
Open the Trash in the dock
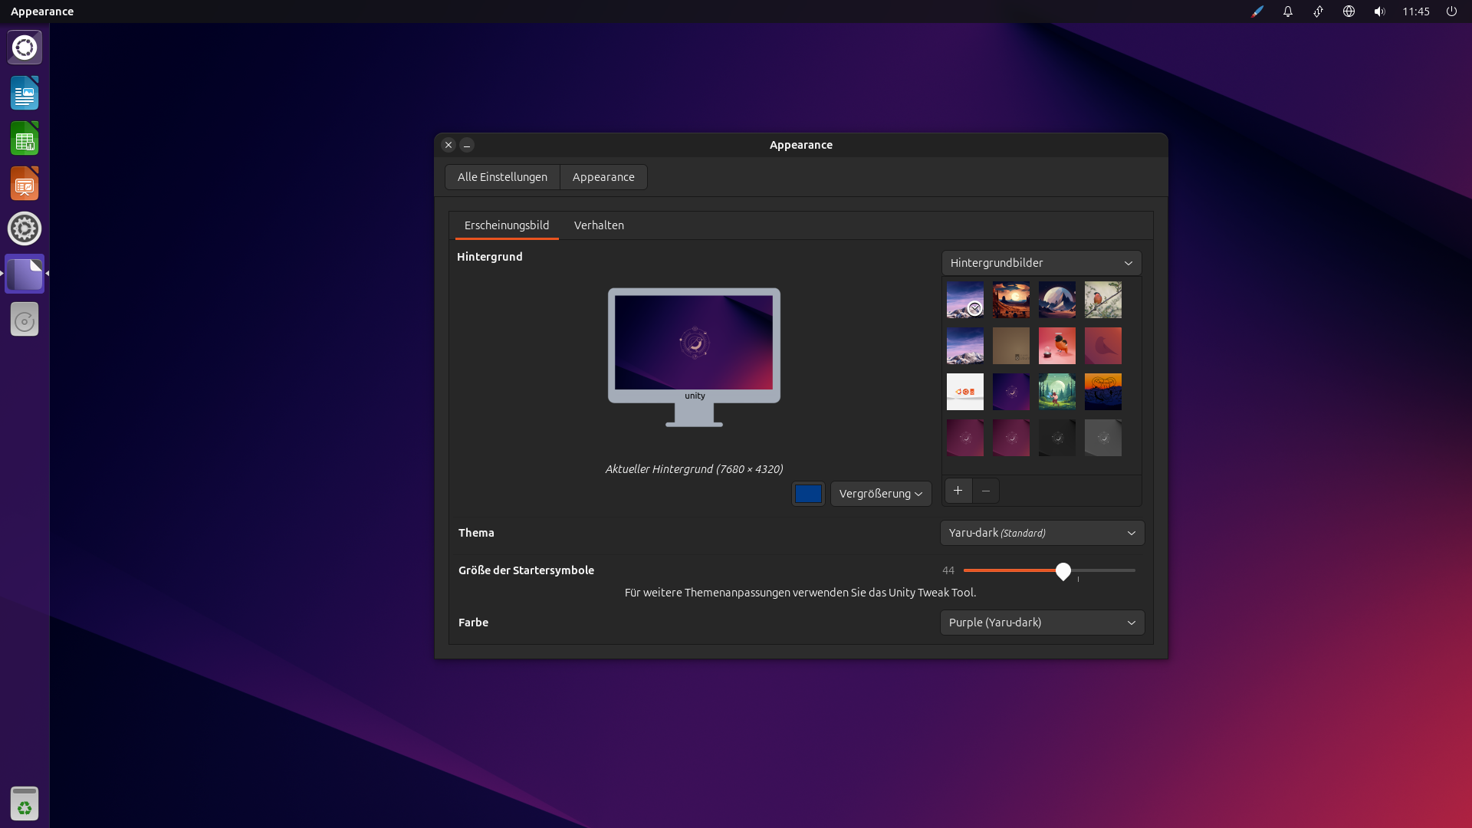click(x=25, y=803)
